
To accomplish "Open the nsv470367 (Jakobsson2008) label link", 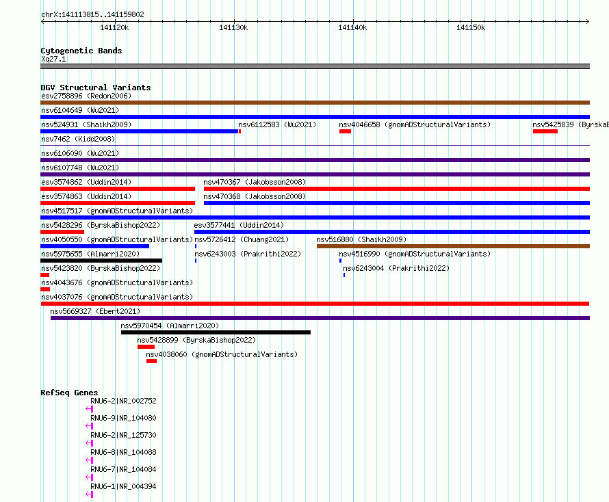I will tap(255, 182).
